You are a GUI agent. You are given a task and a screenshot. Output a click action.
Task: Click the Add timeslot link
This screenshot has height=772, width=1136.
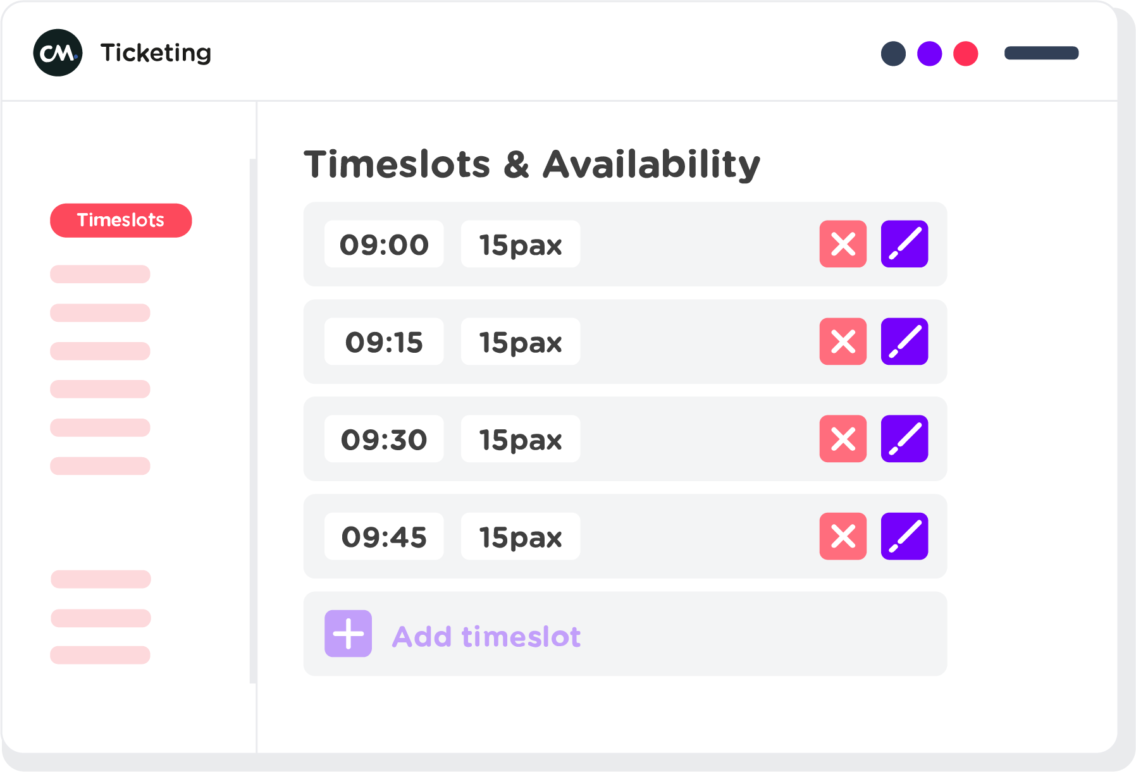(x=486, y=636)
